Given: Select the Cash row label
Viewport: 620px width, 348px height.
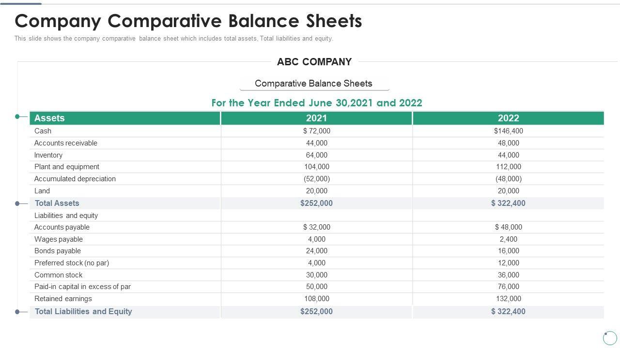Looking at the screenshot, I should click(43, 131).
